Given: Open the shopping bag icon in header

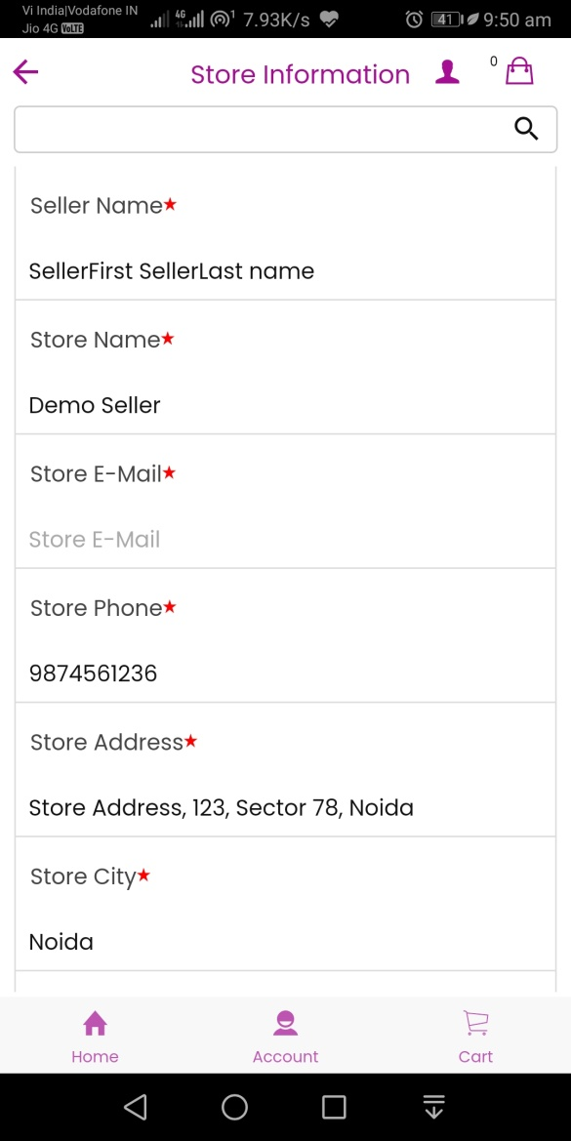Looking at the screenshot, I should (x=519, y=71).
